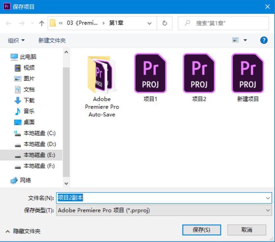Image resolution: width=275 pixels, height=242 pixels.
Task: Expand the 文件名 dropdown arrow
Action: coord(268,198)
